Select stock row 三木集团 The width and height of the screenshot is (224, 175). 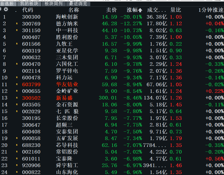(x=112, y=57)
